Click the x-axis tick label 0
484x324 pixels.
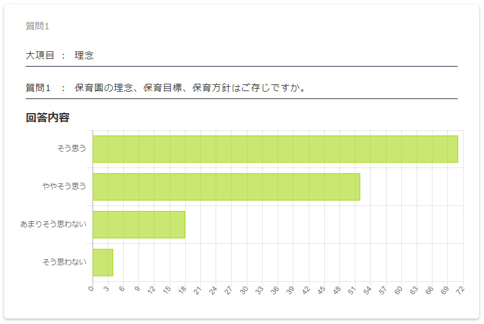click(x=91, y=289)
